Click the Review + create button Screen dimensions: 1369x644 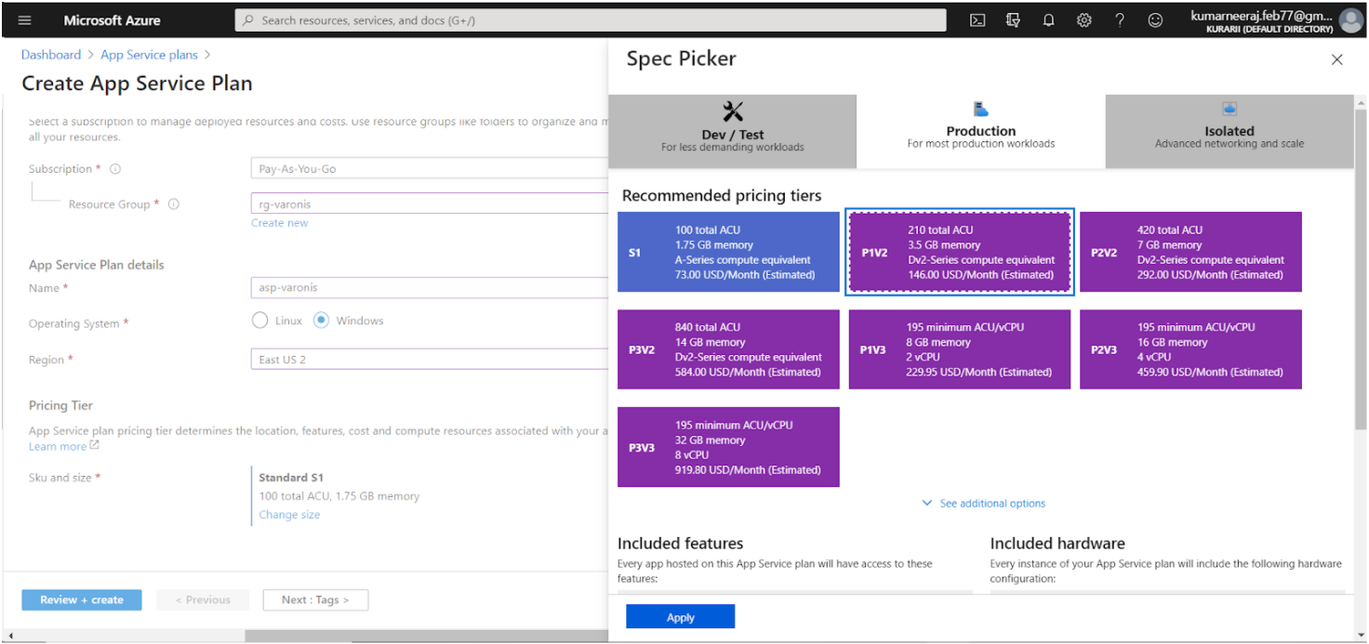pos(82,599)
